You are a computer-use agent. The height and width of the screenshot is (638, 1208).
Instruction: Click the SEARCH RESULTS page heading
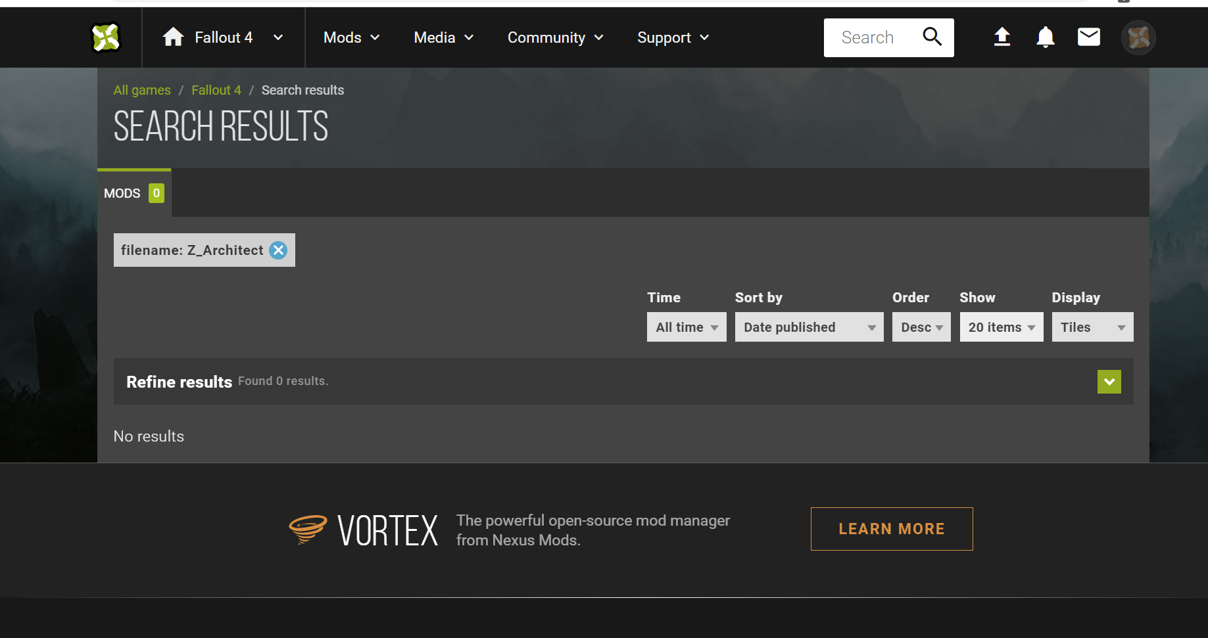(221, 126)
